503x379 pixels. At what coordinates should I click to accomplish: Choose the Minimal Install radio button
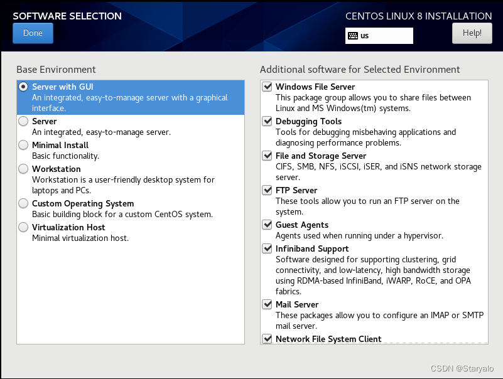point(23,145)
